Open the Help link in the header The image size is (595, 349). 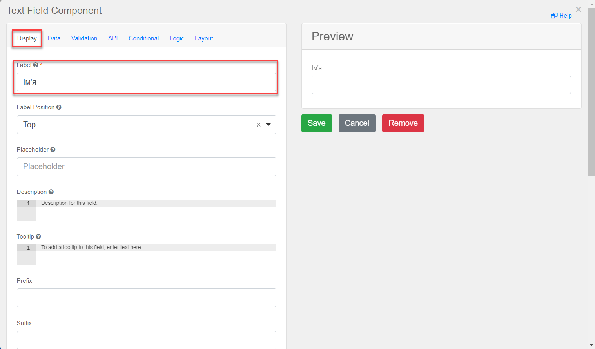point(561,16)
